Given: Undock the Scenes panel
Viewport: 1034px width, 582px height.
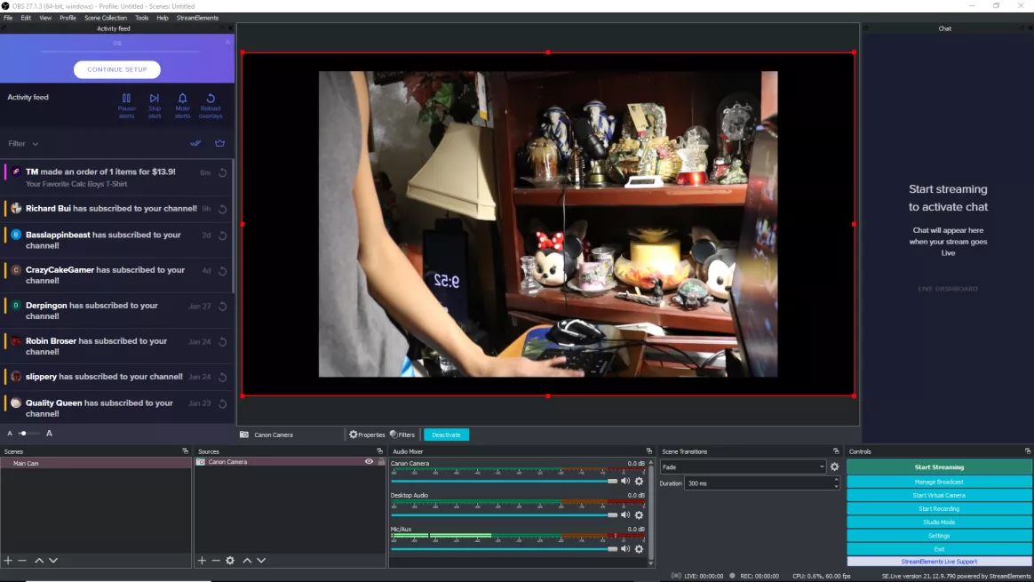Looking at the screenshot, I should [x=186, y=451].
